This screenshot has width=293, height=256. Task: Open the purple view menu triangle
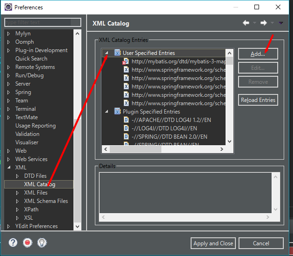click(x=281, y=23)
